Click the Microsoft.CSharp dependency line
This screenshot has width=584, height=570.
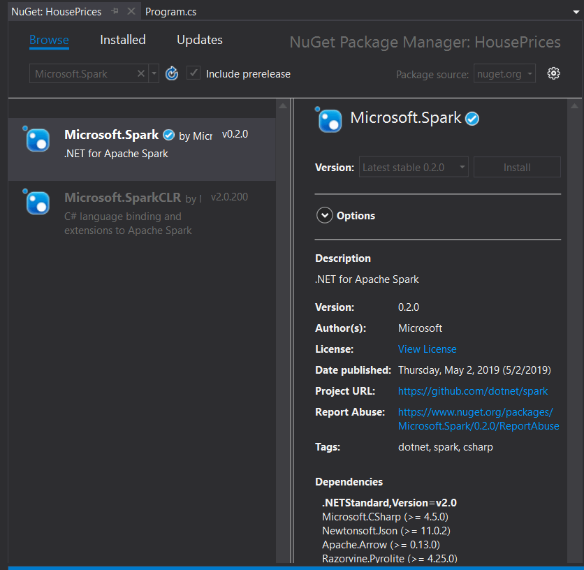click(385, 517)
